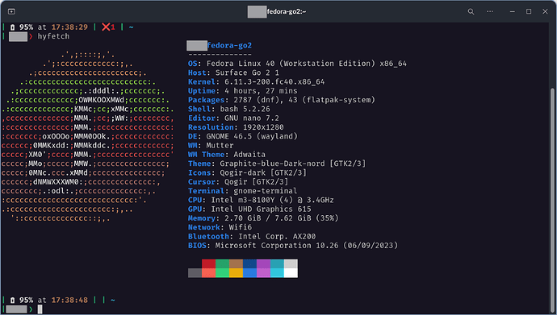Click the dark blue block in palette top row
This screenshot has height=315, width=557.
(x=249, y=263)
